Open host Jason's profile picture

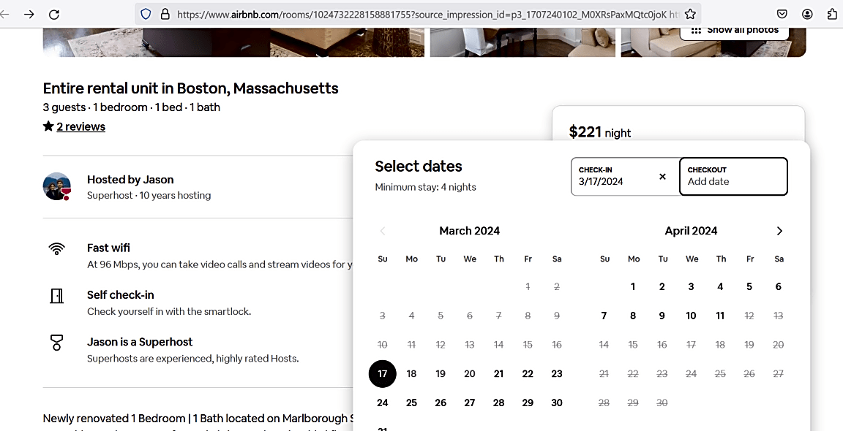pyautogui.click(x=57, y=186)
